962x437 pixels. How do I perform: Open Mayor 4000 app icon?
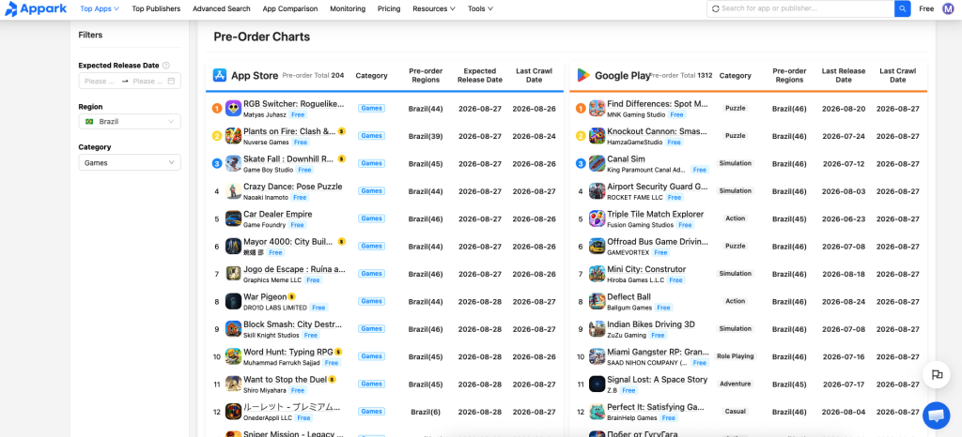pyautogui.click(x=233, y=246)
